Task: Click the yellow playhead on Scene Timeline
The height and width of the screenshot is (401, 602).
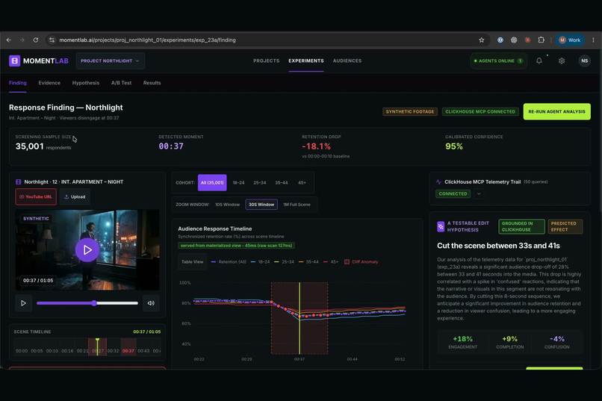Action: pos(98,346)
